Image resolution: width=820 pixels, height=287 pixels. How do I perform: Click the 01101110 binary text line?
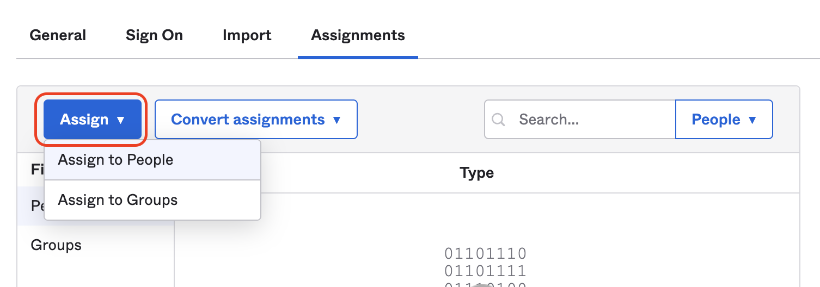(485, 254)
